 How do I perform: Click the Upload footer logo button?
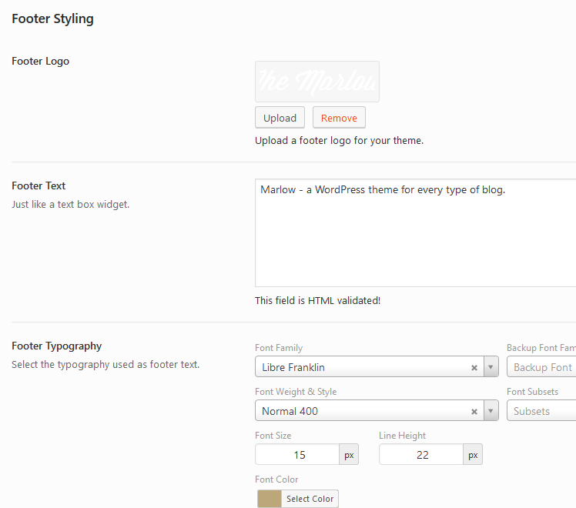pos(280,118)
